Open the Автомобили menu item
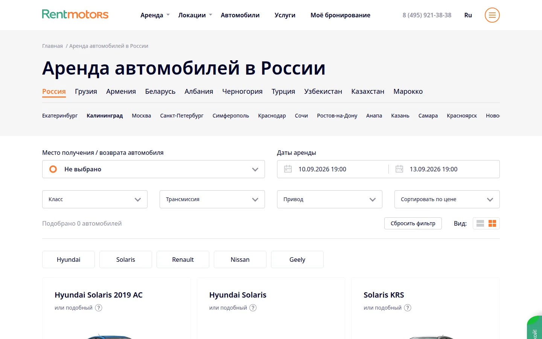The image size is (542, 339). [x=240, y=15]
